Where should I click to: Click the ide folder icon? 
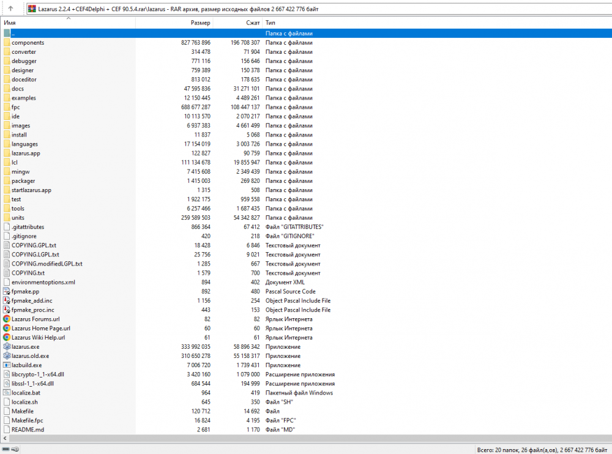click(x=7, y=116)
